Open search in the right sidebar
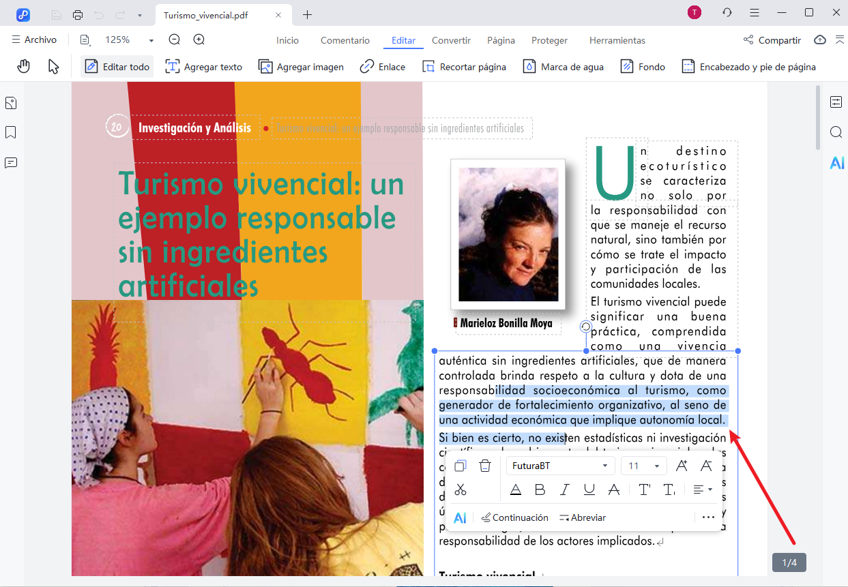Image resolution: width=848 pixels, height=587 pixels. pyautogui.click(x=836, y=132)
